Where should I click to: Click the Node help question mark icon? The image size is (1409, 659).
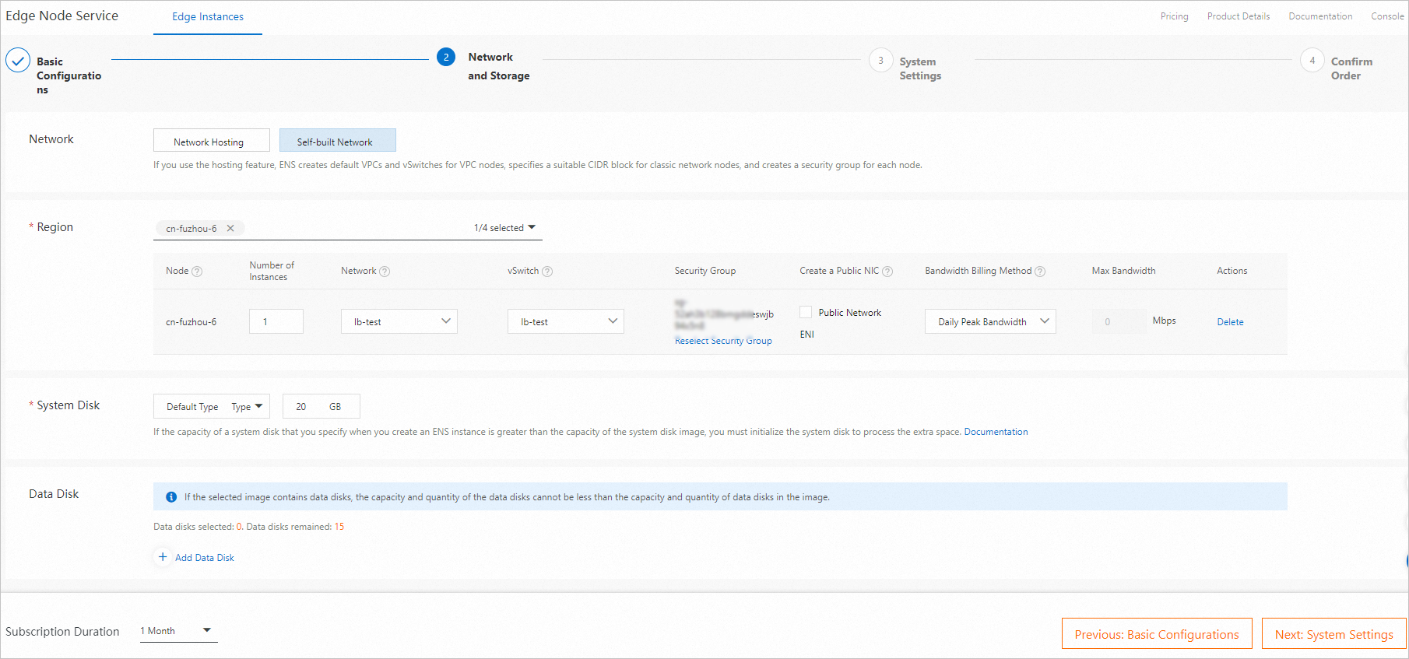tap(197, 272)
